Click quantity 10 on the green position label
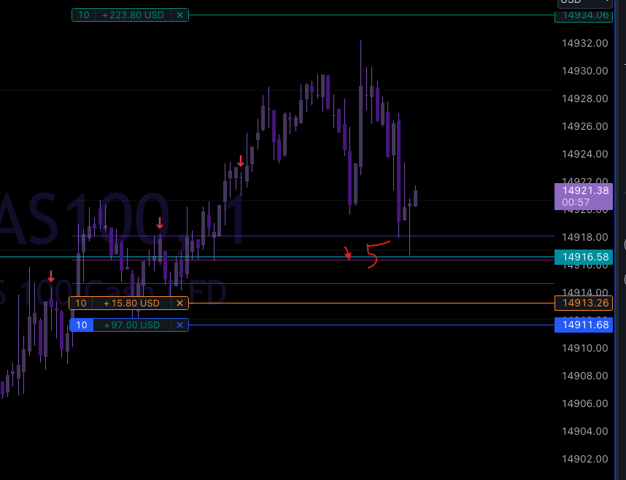626x480 pixels. tap(83, 15)
